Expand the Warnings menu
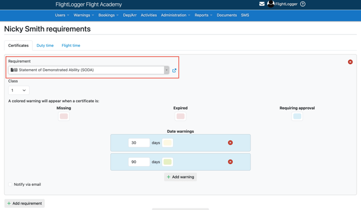The width and height of the screenshot is (361, 210). coord(84,15)
